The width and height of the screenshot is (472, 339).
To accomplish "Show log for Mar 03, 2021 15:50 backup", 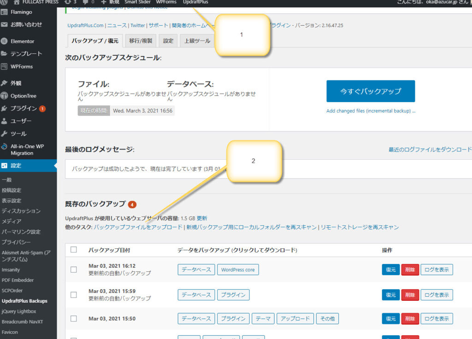I will (x=437, y=319).
